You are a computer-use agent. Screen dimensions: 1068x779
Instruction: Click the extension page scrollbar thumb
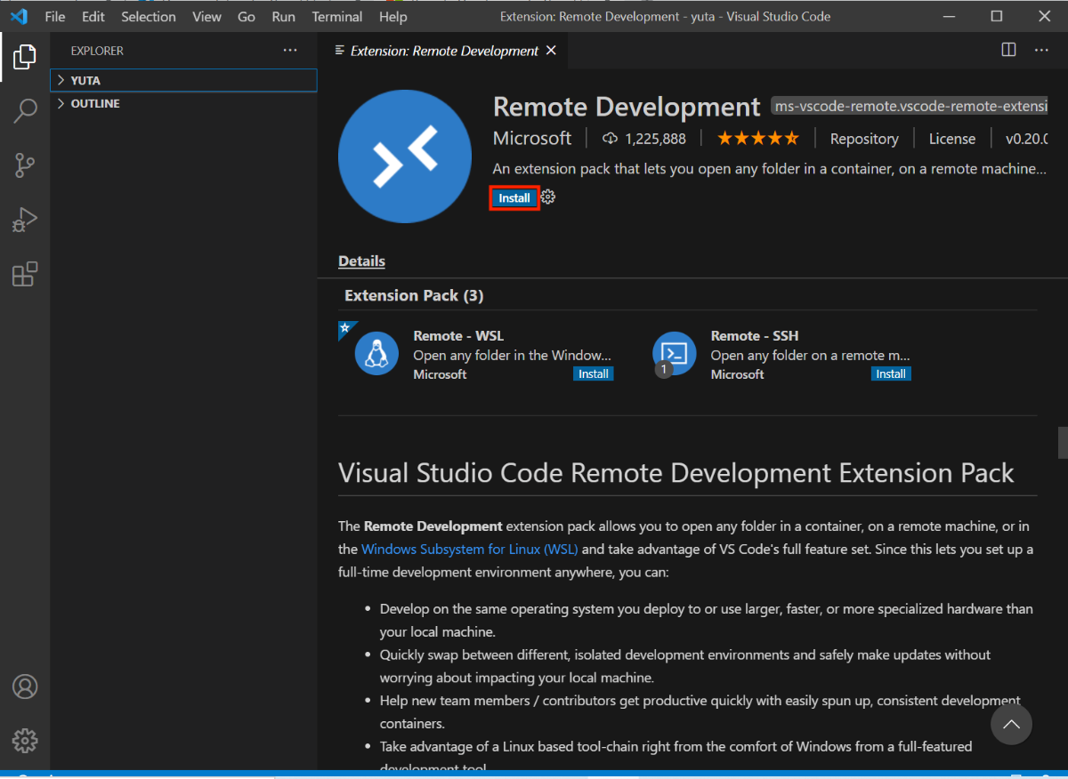point(1062,441)
